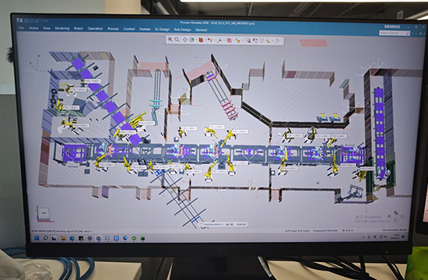Switch to the View ribbon tab

[47, 28]
